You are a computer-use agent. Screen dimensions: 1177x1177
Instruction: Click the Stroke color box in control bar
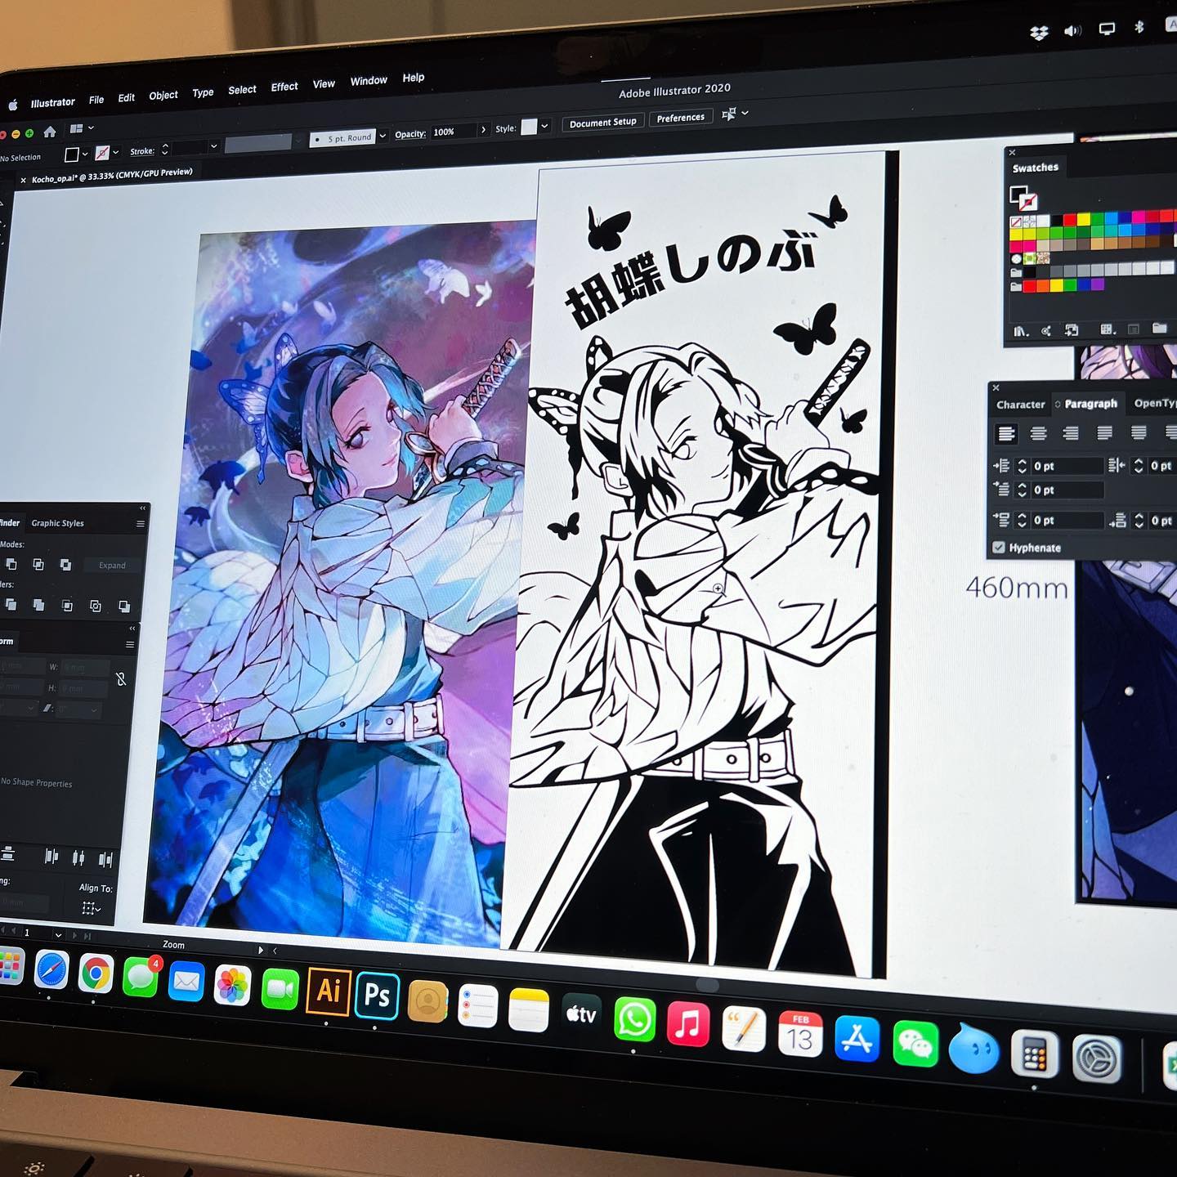coord(102,153)
